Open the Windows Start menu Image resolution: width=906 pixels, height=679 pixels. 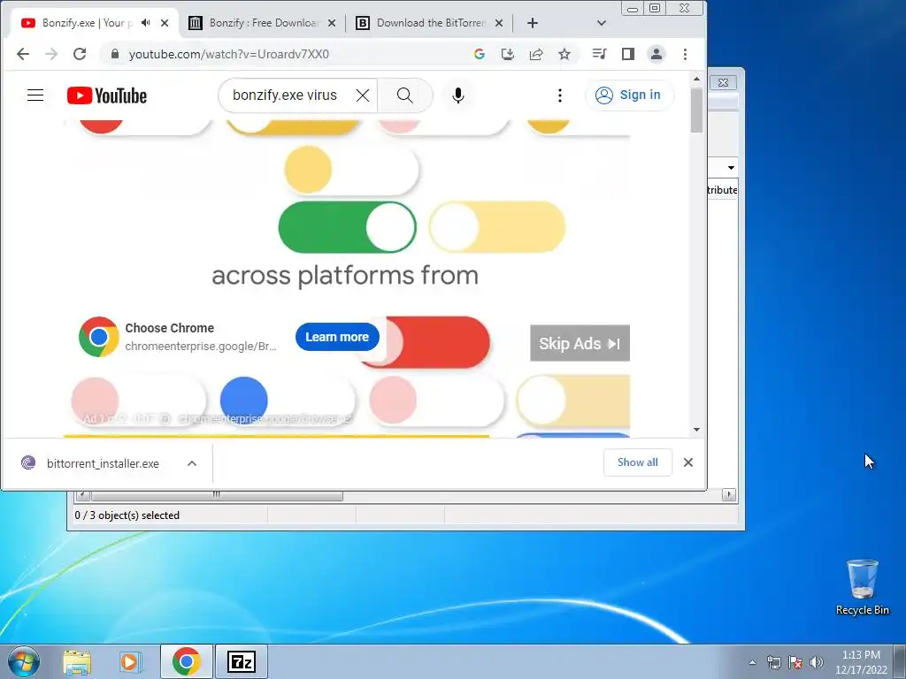(x=24, y=661)
